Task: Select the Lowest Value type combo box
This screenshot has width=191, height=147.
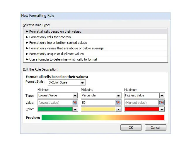Action: [58, 95]
